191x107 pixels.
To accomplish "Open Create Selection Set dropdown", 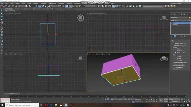I will (x=91, y=6).
